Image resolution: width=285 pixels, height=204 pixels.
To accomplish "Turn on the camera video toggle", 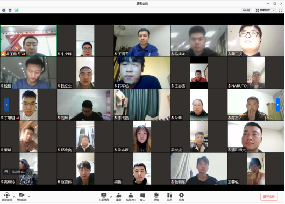I will point(22,196).
